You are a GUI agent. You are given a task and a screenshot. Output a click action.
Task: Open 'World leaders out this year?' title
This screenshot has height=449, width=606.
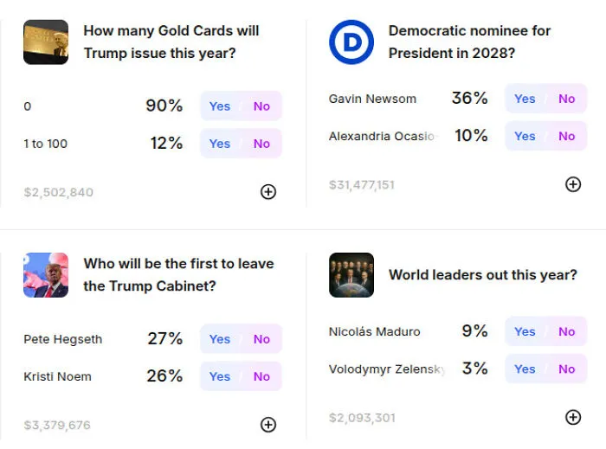[483, 275]
